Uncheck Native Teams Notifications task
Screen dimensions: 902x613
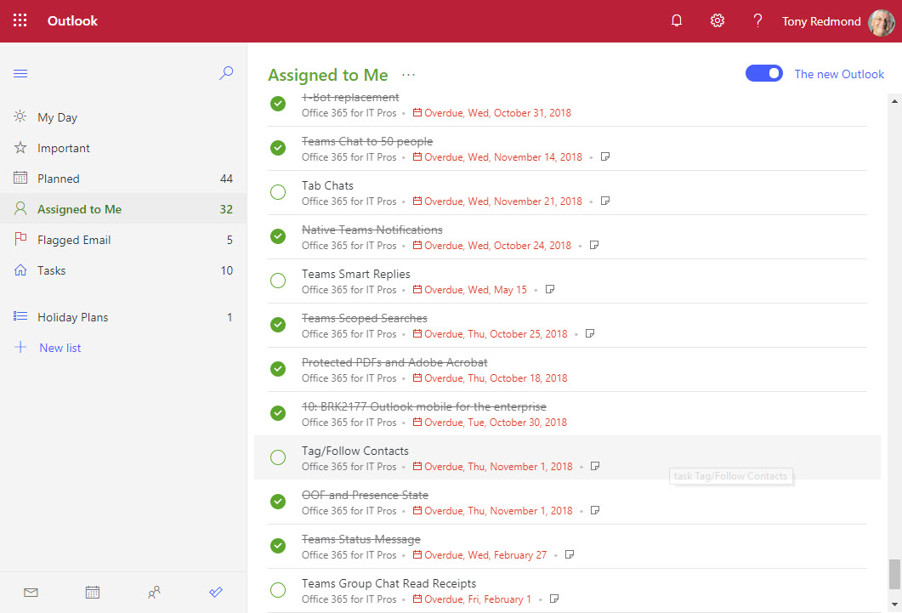pos(278,236)
